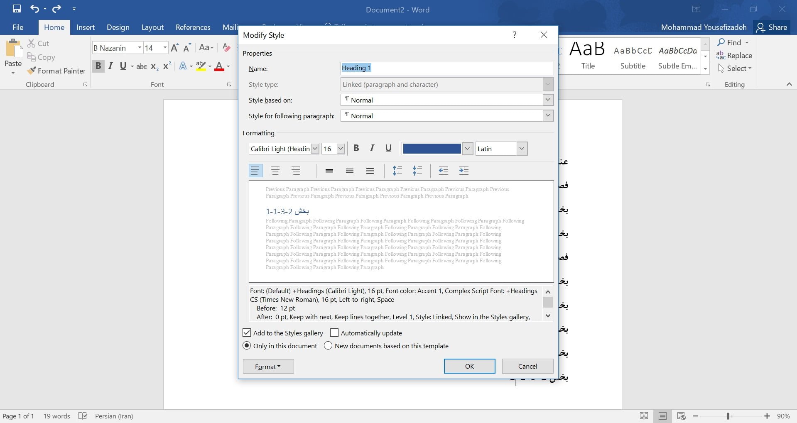Select New documents based on this template
The image size is (797, 423).
328,346
